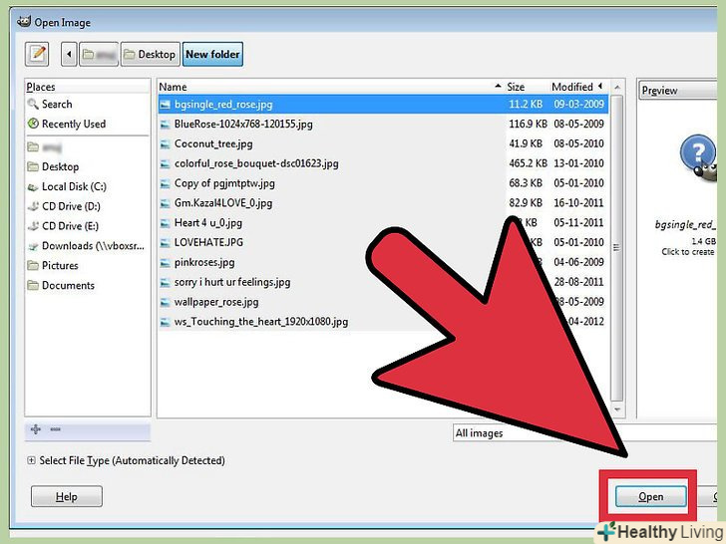Screen dimensions: 726x544
Task: Click the Help button
Action: coord(67,497)
